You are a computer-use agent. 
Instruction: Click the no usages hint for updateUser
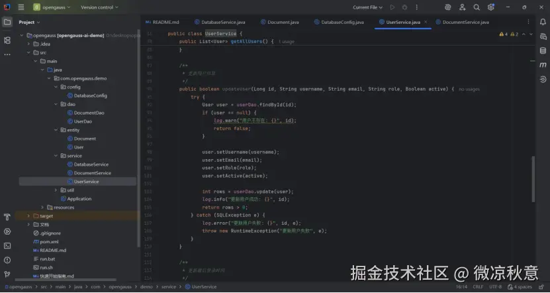(x=469, y=89)
